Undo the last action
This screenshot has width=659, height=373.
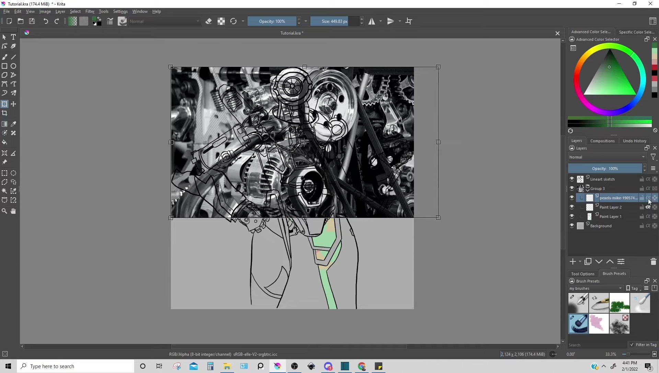click(46, 21)
